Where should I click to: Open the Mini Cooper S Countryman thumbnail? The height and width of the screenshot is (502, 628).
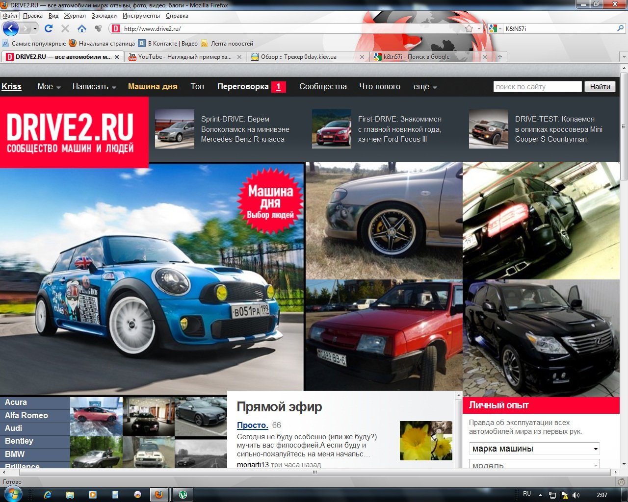[x=489, y=129]
